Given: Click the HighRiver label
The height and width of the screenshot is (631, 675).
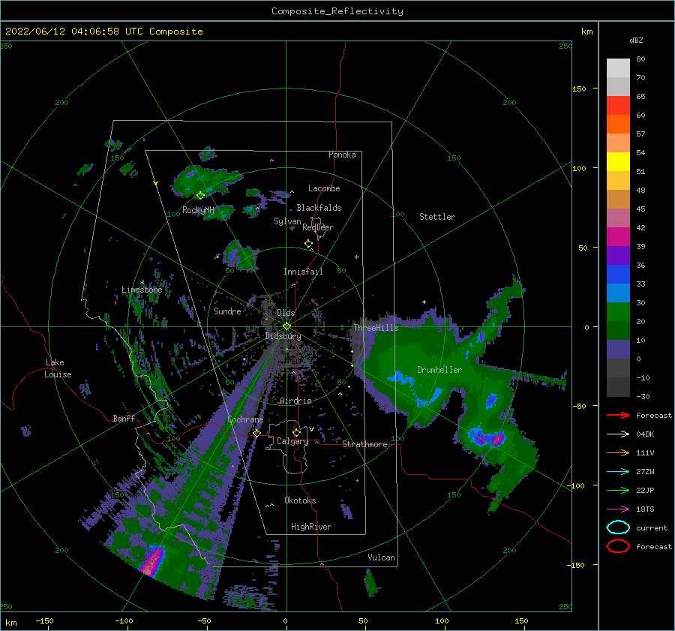Looking at the screenshot, I should 311,527.
